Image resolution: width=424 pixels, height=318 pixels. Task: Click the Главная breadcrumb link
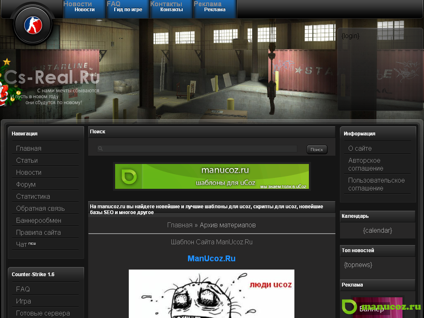(180, 225)
